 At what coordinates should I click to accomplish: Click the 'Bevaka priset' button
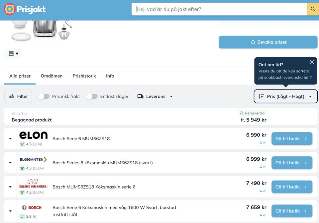click(268, 42)
